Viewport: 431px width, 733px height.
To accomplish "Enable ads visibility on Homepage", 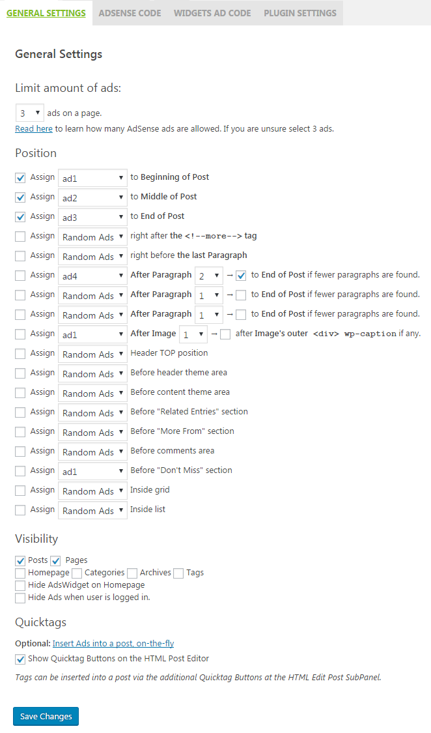I will click(20, 573).
